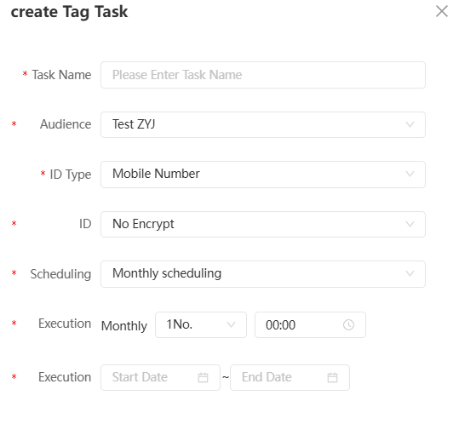Image resolution: width=453 pixels, height=424 pixels.
Task: Click the Task Name label
Action: pyautogui.click(x=61, y=75)
